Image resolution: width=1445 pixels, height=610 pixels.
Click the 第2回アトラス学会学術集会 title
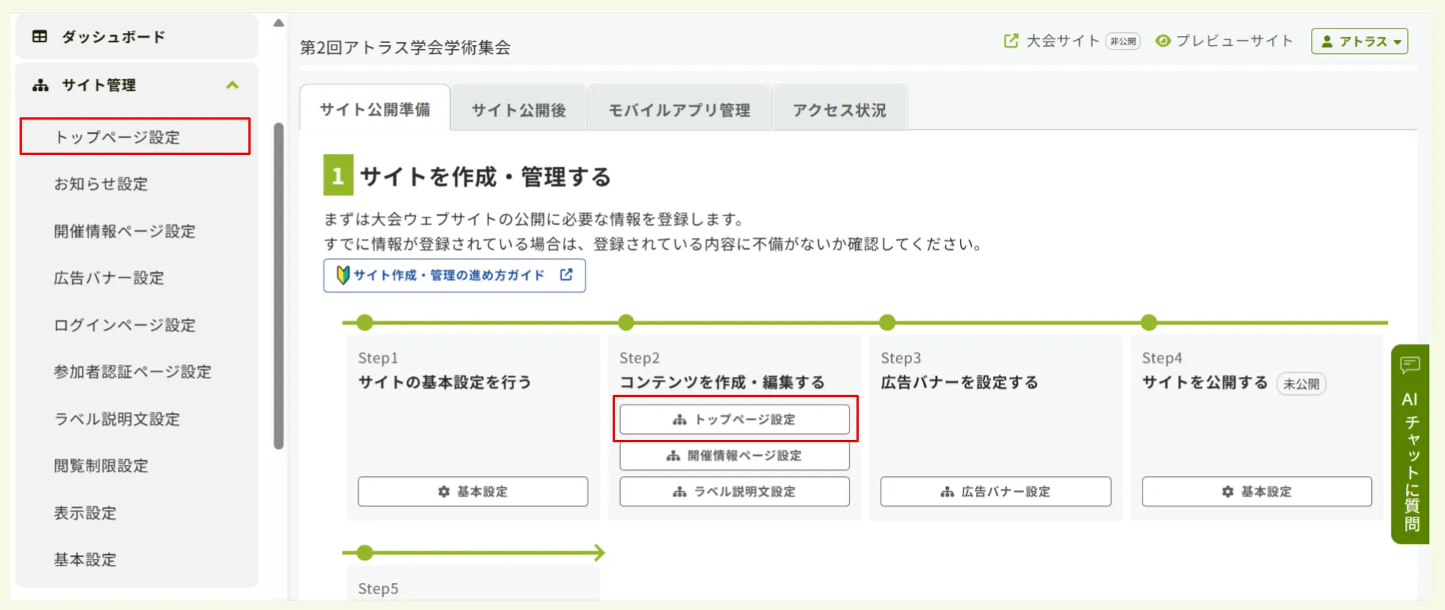click(405, 47)
